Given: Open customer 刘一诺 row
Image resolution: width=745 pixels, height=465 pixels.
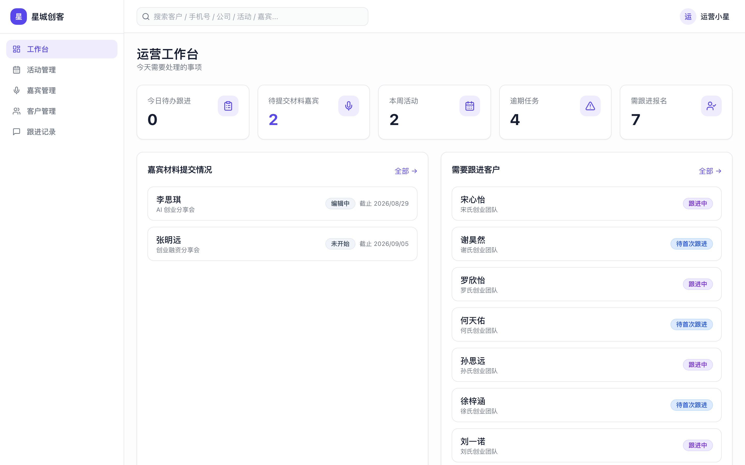Looking at the screenshot, I should point(586,445).
